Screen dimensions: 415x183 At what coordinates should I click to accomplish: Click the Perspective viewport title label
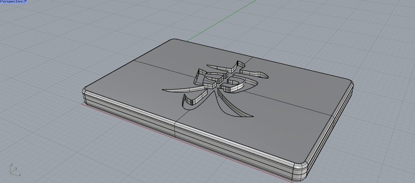coord(11,1)
